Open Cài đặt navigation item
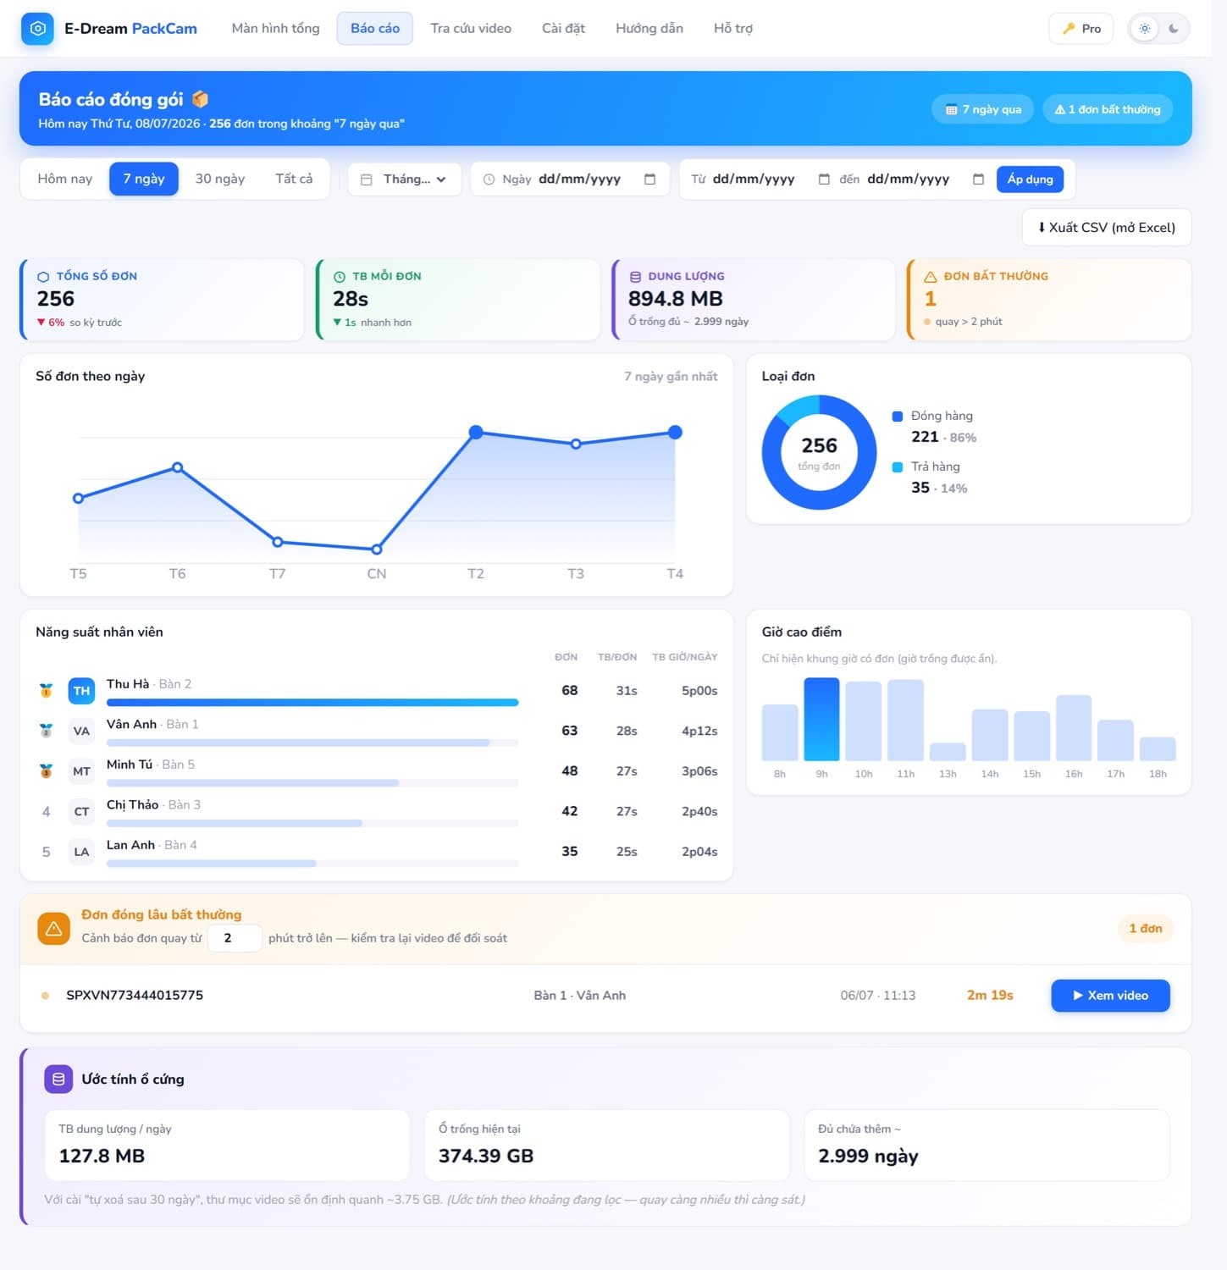 563,29
